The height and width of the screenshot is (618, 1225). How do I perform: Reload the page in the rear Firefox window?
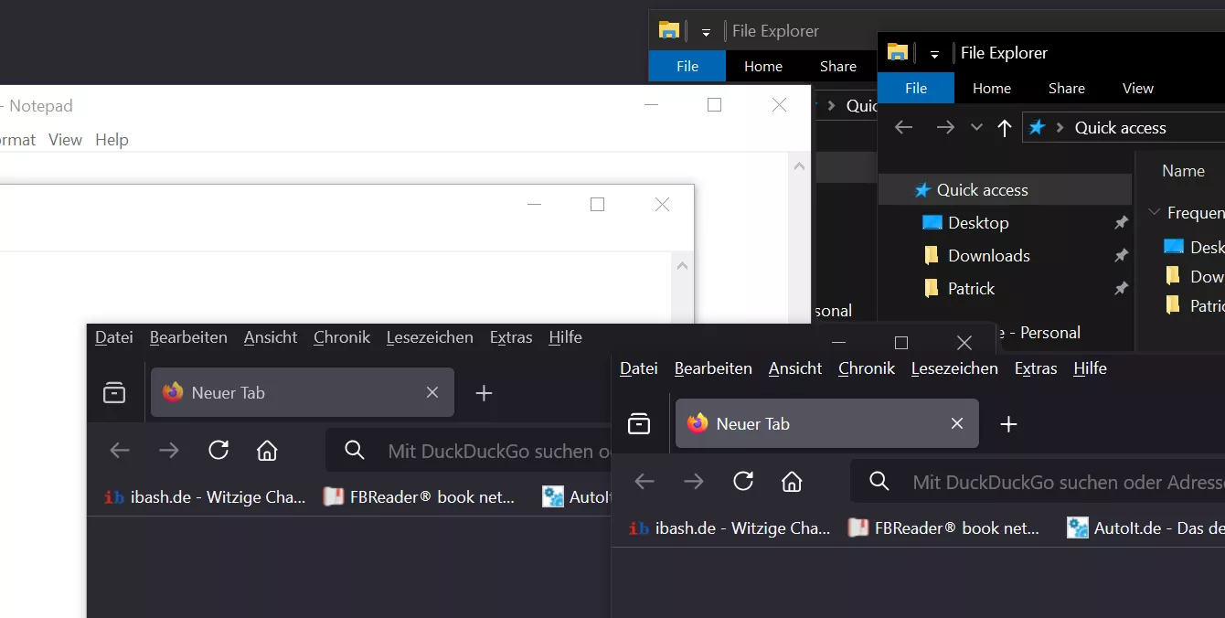pos(218,450)
